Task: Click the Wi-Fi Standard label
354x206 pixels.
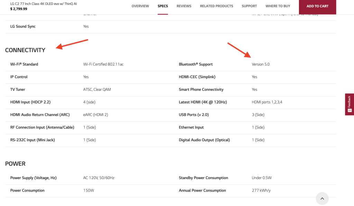Action: 24,64
